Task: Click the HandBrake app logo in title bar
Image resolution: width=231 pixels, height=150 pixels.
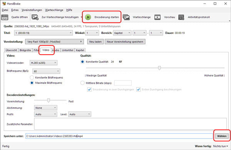Action: [x=4, y=3]
